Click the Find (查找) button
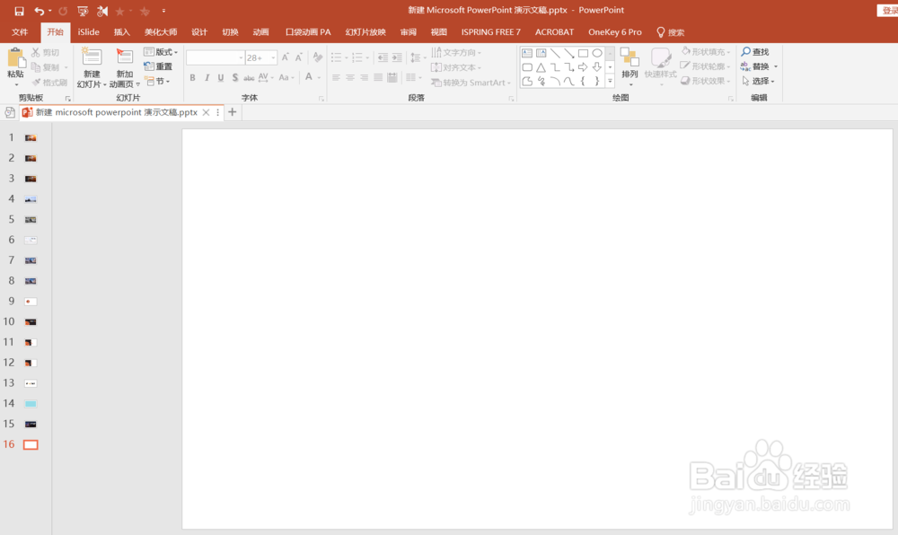Image resolution: width=898 pixels, height=535 pixels. coord(755,52)
